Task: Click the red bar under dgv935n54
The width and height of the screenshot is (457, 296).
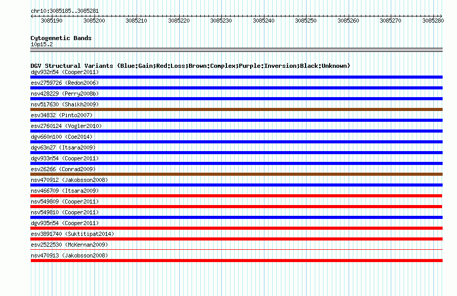Action: [x=236, y=228]
